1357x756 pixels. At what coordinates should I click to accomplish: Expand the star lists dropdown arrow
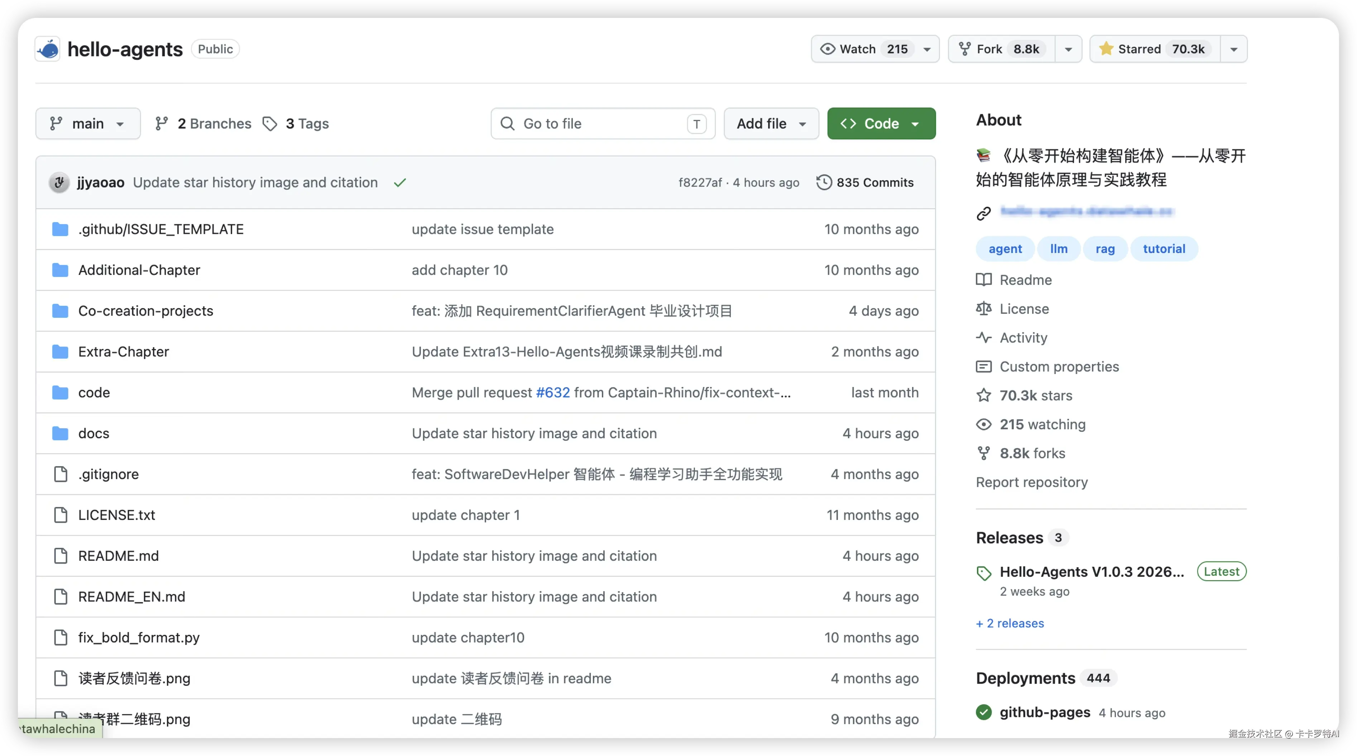click(1234, 49)
